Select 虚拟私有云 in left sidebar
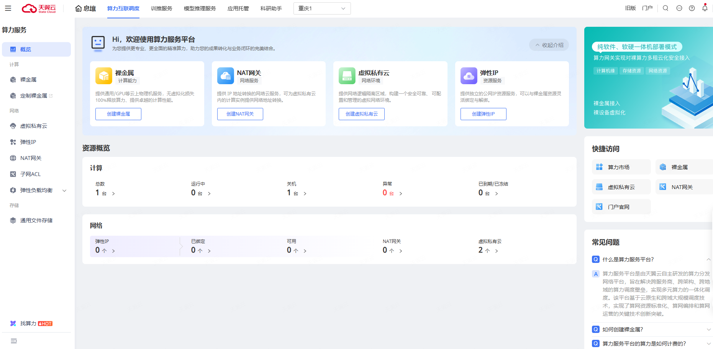Viewport: 713px width, 349px height. pyautogui.click(x=34, y=126)
